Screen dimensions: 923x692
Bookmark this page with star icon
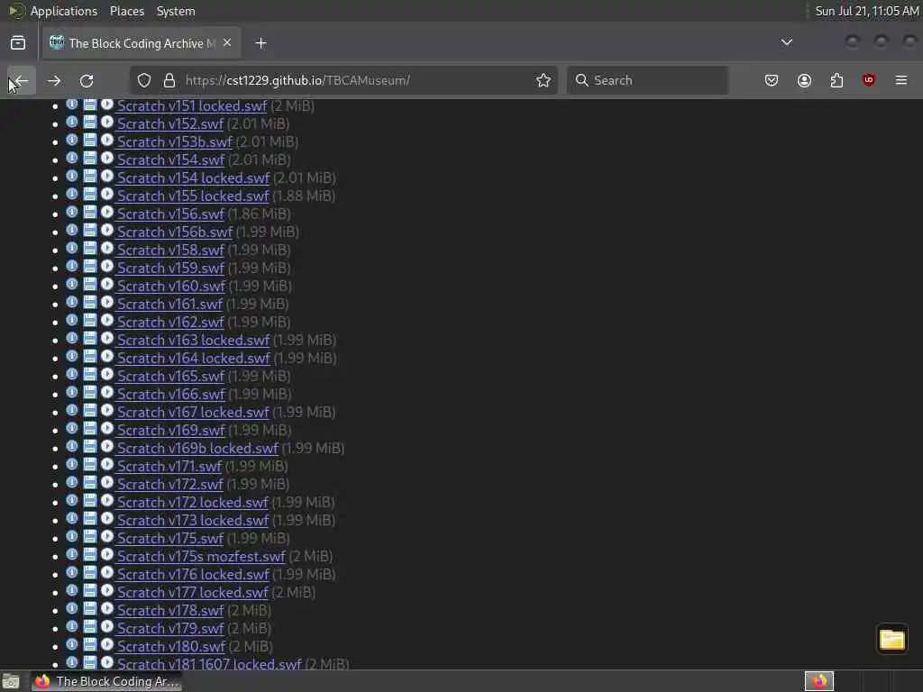544,80
